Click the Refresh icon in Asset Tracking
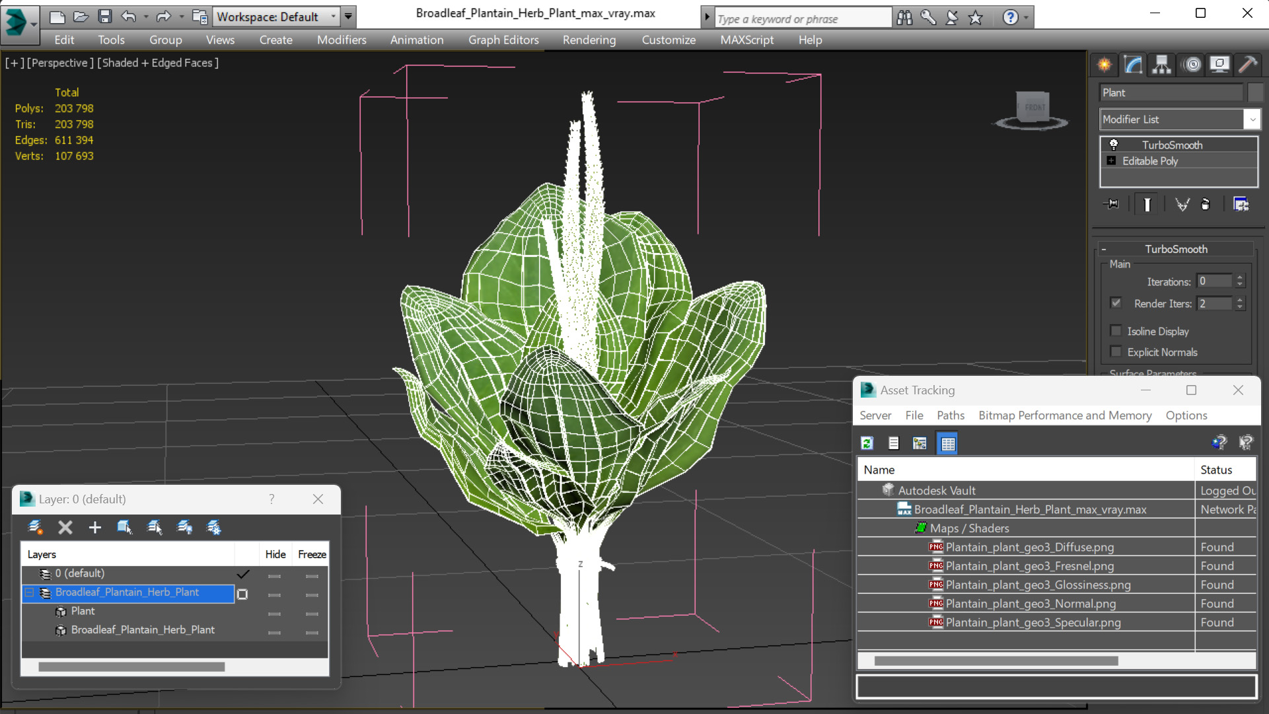The height and width of the screenshot is (714, 1269). tap(867, 443)
